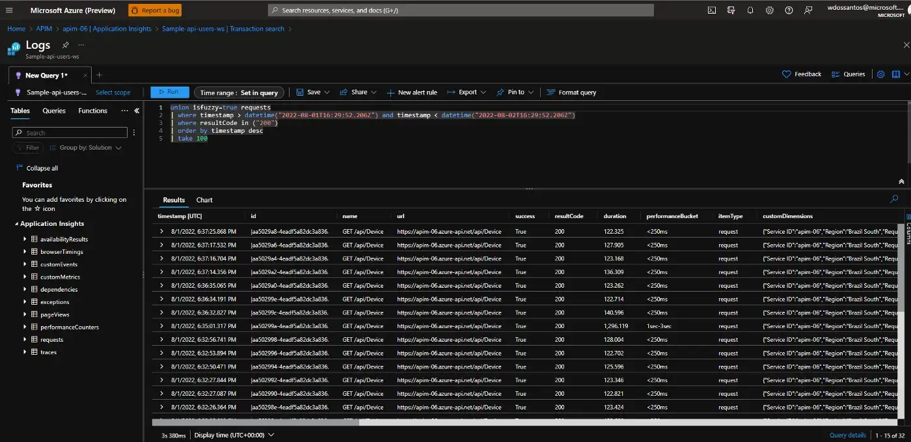Image resolution: width=911 pixels, height=442 pixels.
Task: Run the query
Action: tap(170, 92)
